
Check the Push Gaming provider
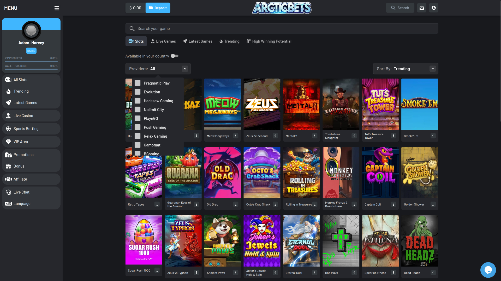(138, 127)
